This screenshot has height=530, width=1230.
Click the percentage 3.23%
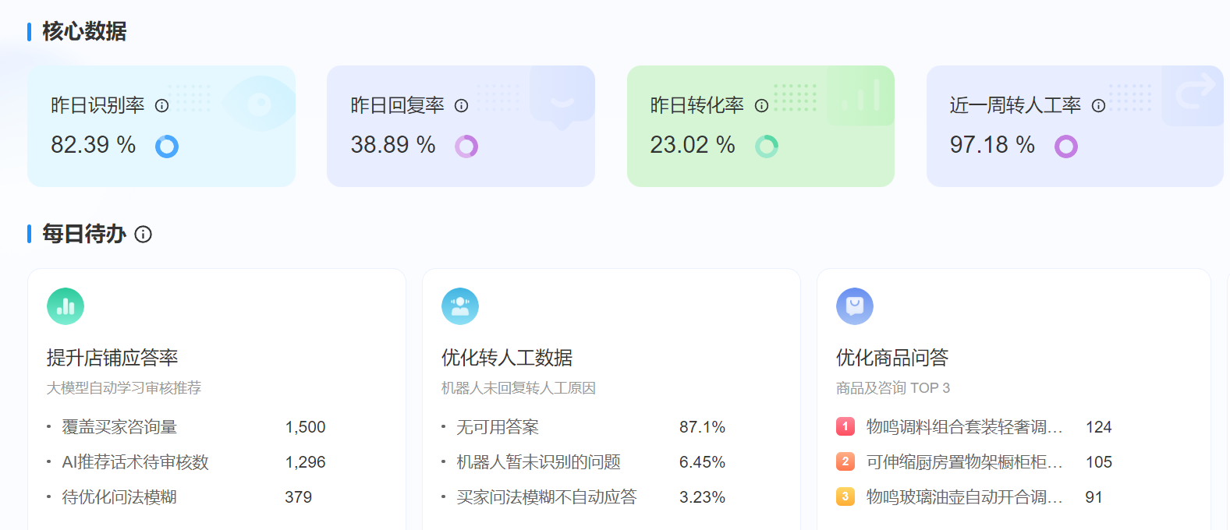[702, 497]
